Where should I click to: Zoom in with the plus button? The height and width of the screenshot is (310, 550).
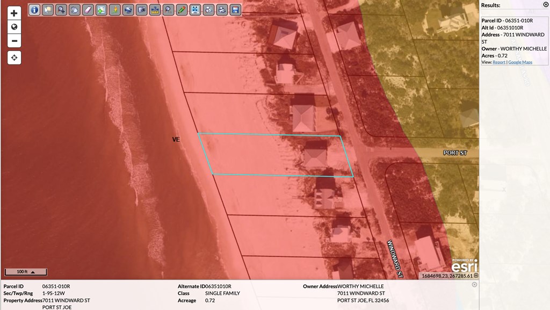tap(15, 13)
